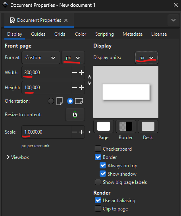Screen dimensions: 181x216
Task: Expand the Viewbox section
Action: coord(18,157)
